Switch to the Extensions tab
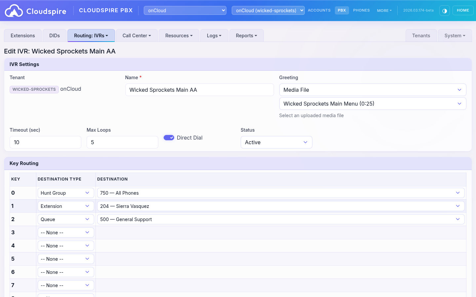This screenshot has width=476, height=297. pos(22,35)
